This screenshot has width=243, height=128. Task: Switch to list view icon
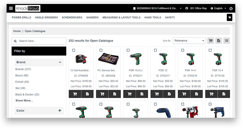(x=227, y=41)
